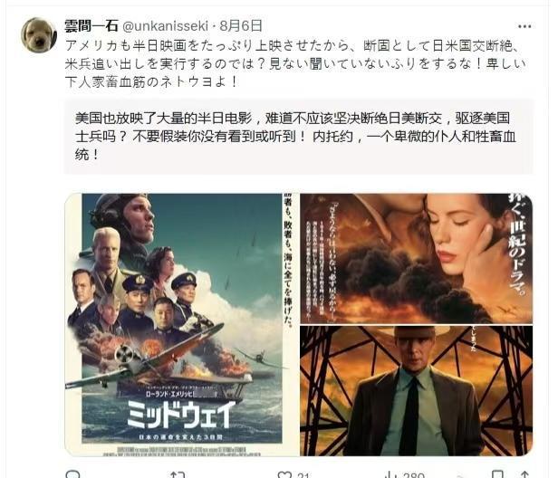Bookmark this tweet
The image size is (558, 478).
tap(497, 474)
